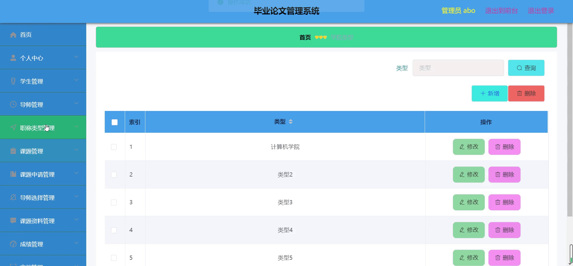Open the 个人中心 sidebar menu

coord(43,58)
